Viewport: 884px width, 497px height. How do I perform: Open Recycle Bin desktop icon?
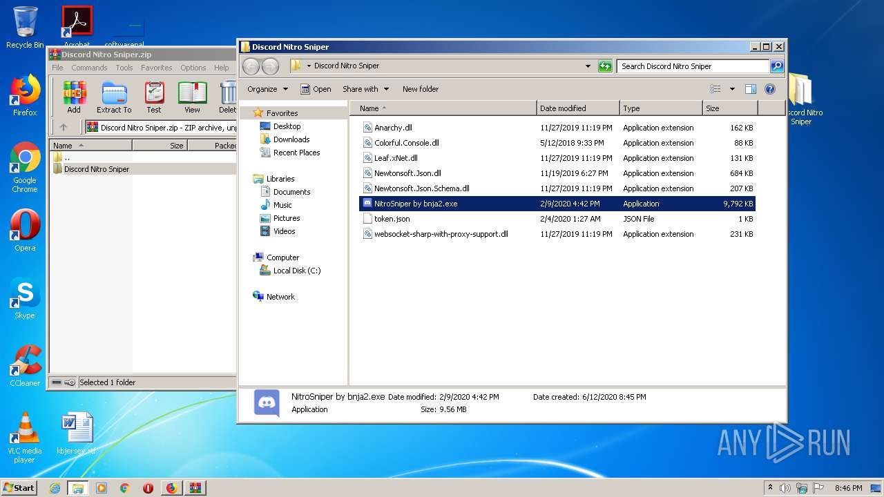coord(25,28)
